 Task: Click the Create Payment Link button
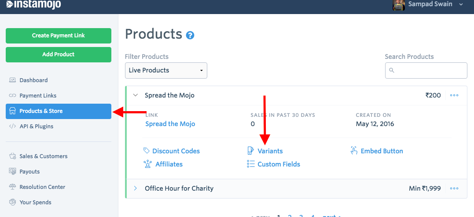[59, 36]
